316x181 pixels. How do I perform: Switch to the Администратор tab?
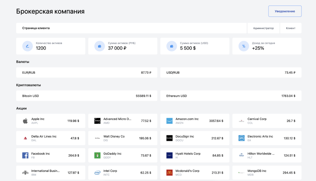pyautogui.click(x=263, y=28)
